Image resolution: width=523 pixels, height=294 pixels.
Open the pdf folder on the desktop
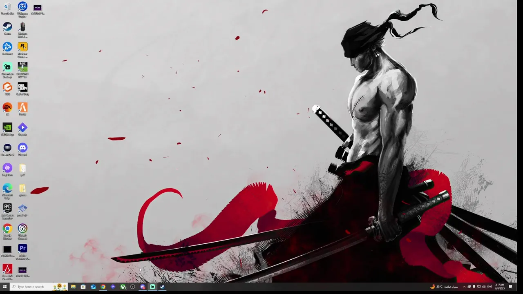pyautogui.click(x=22, y=169)
